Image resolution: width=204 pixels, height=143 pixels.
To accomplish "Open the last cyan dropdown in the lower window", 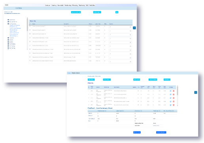I will tap(167, 79).
